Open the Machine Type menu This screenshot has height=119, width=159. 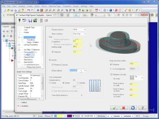pyautogui.click(x=55, y=6)
